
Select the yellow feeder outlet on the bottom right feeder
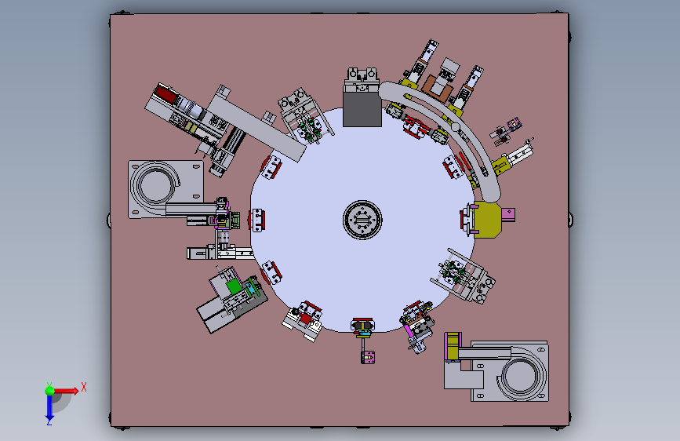tap(453, 346)
